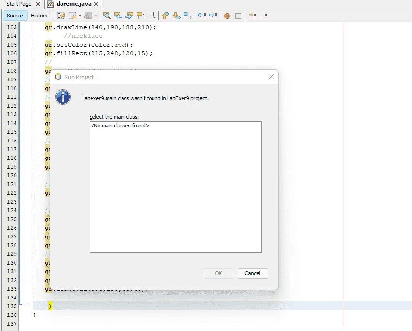Click the Shift Line Right icon
Screen dimensions: 412x331
click(x=213, y=16)
